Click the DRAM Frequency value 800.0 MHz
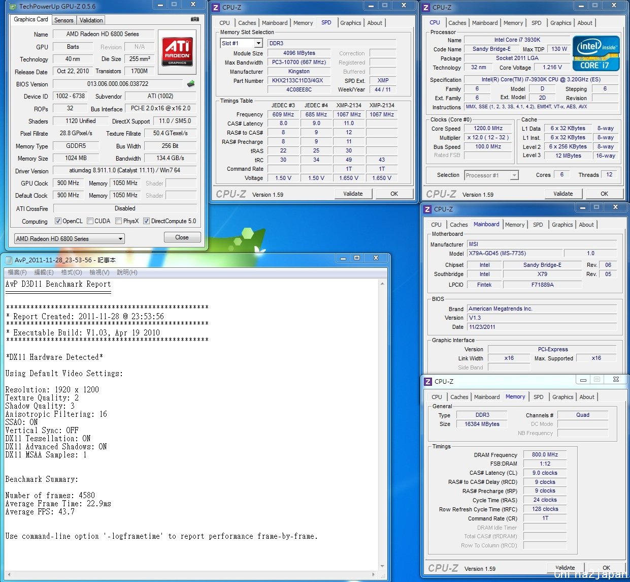 tap(545, 455)
